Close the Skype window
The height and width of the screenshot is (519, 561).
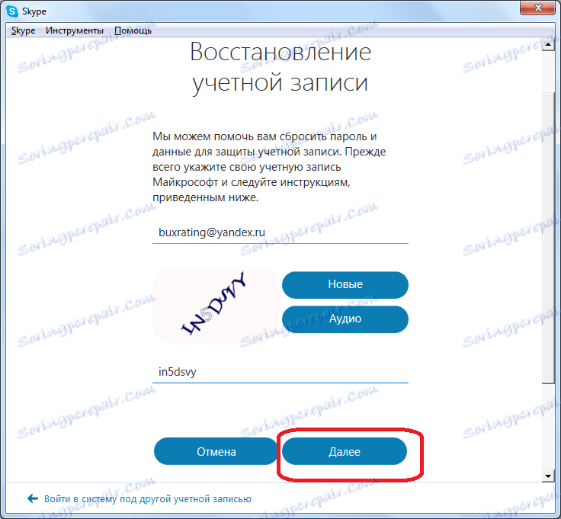[537, 8]
